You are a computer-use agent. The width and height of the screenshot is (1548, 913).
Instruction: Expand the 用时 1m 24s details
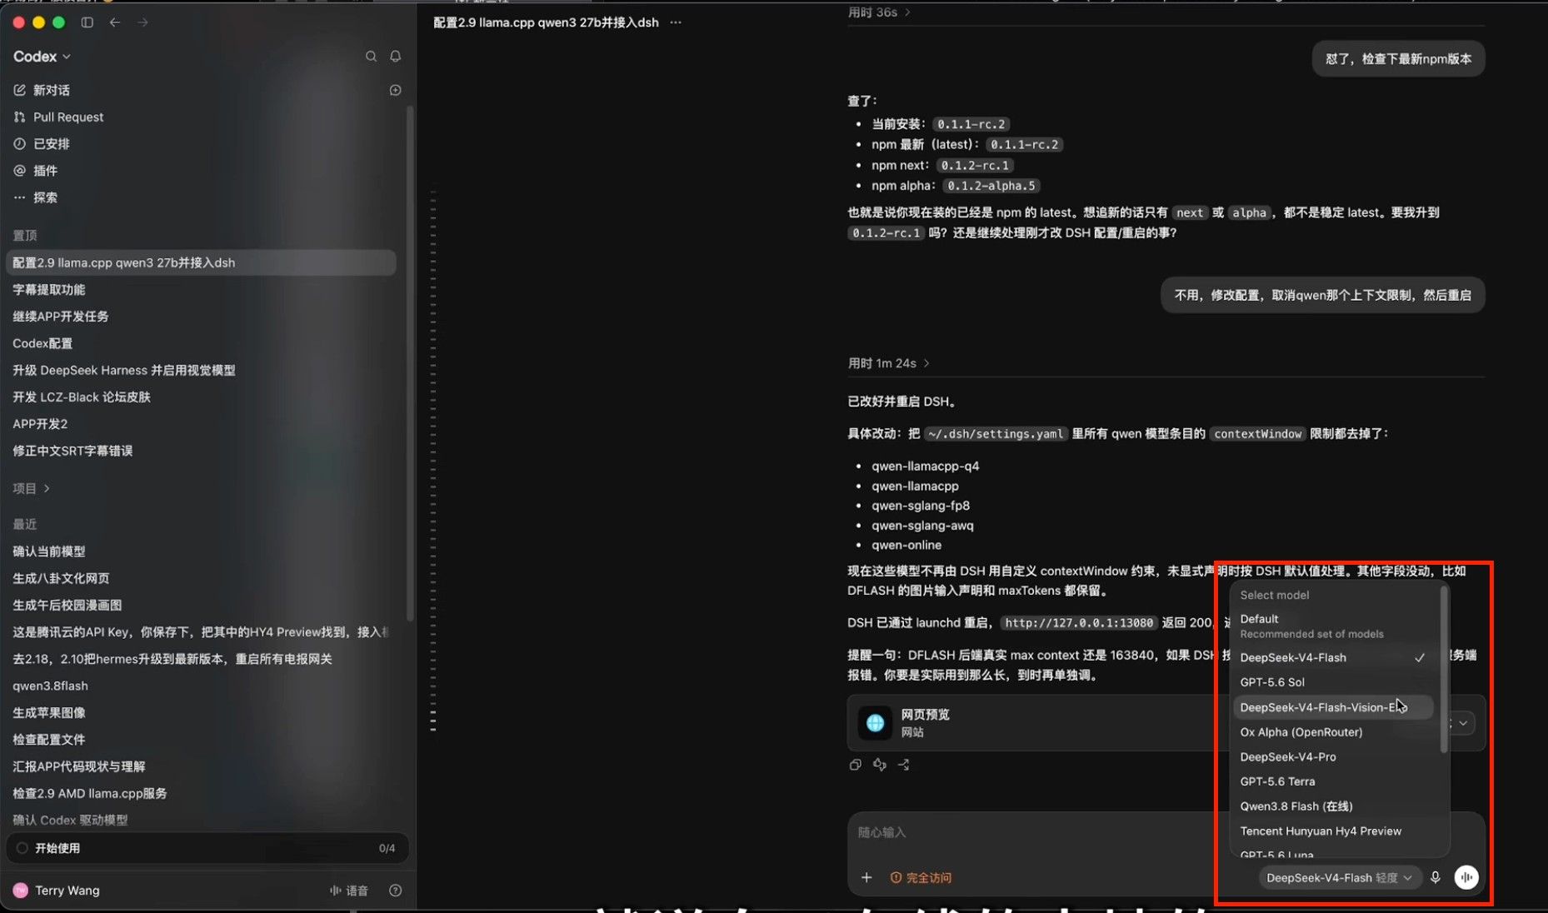coord(889,363)
